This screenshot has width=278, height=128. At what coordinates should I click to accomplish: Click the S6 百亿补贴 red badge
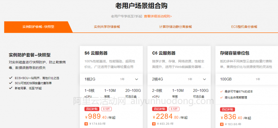pos(92,109)
